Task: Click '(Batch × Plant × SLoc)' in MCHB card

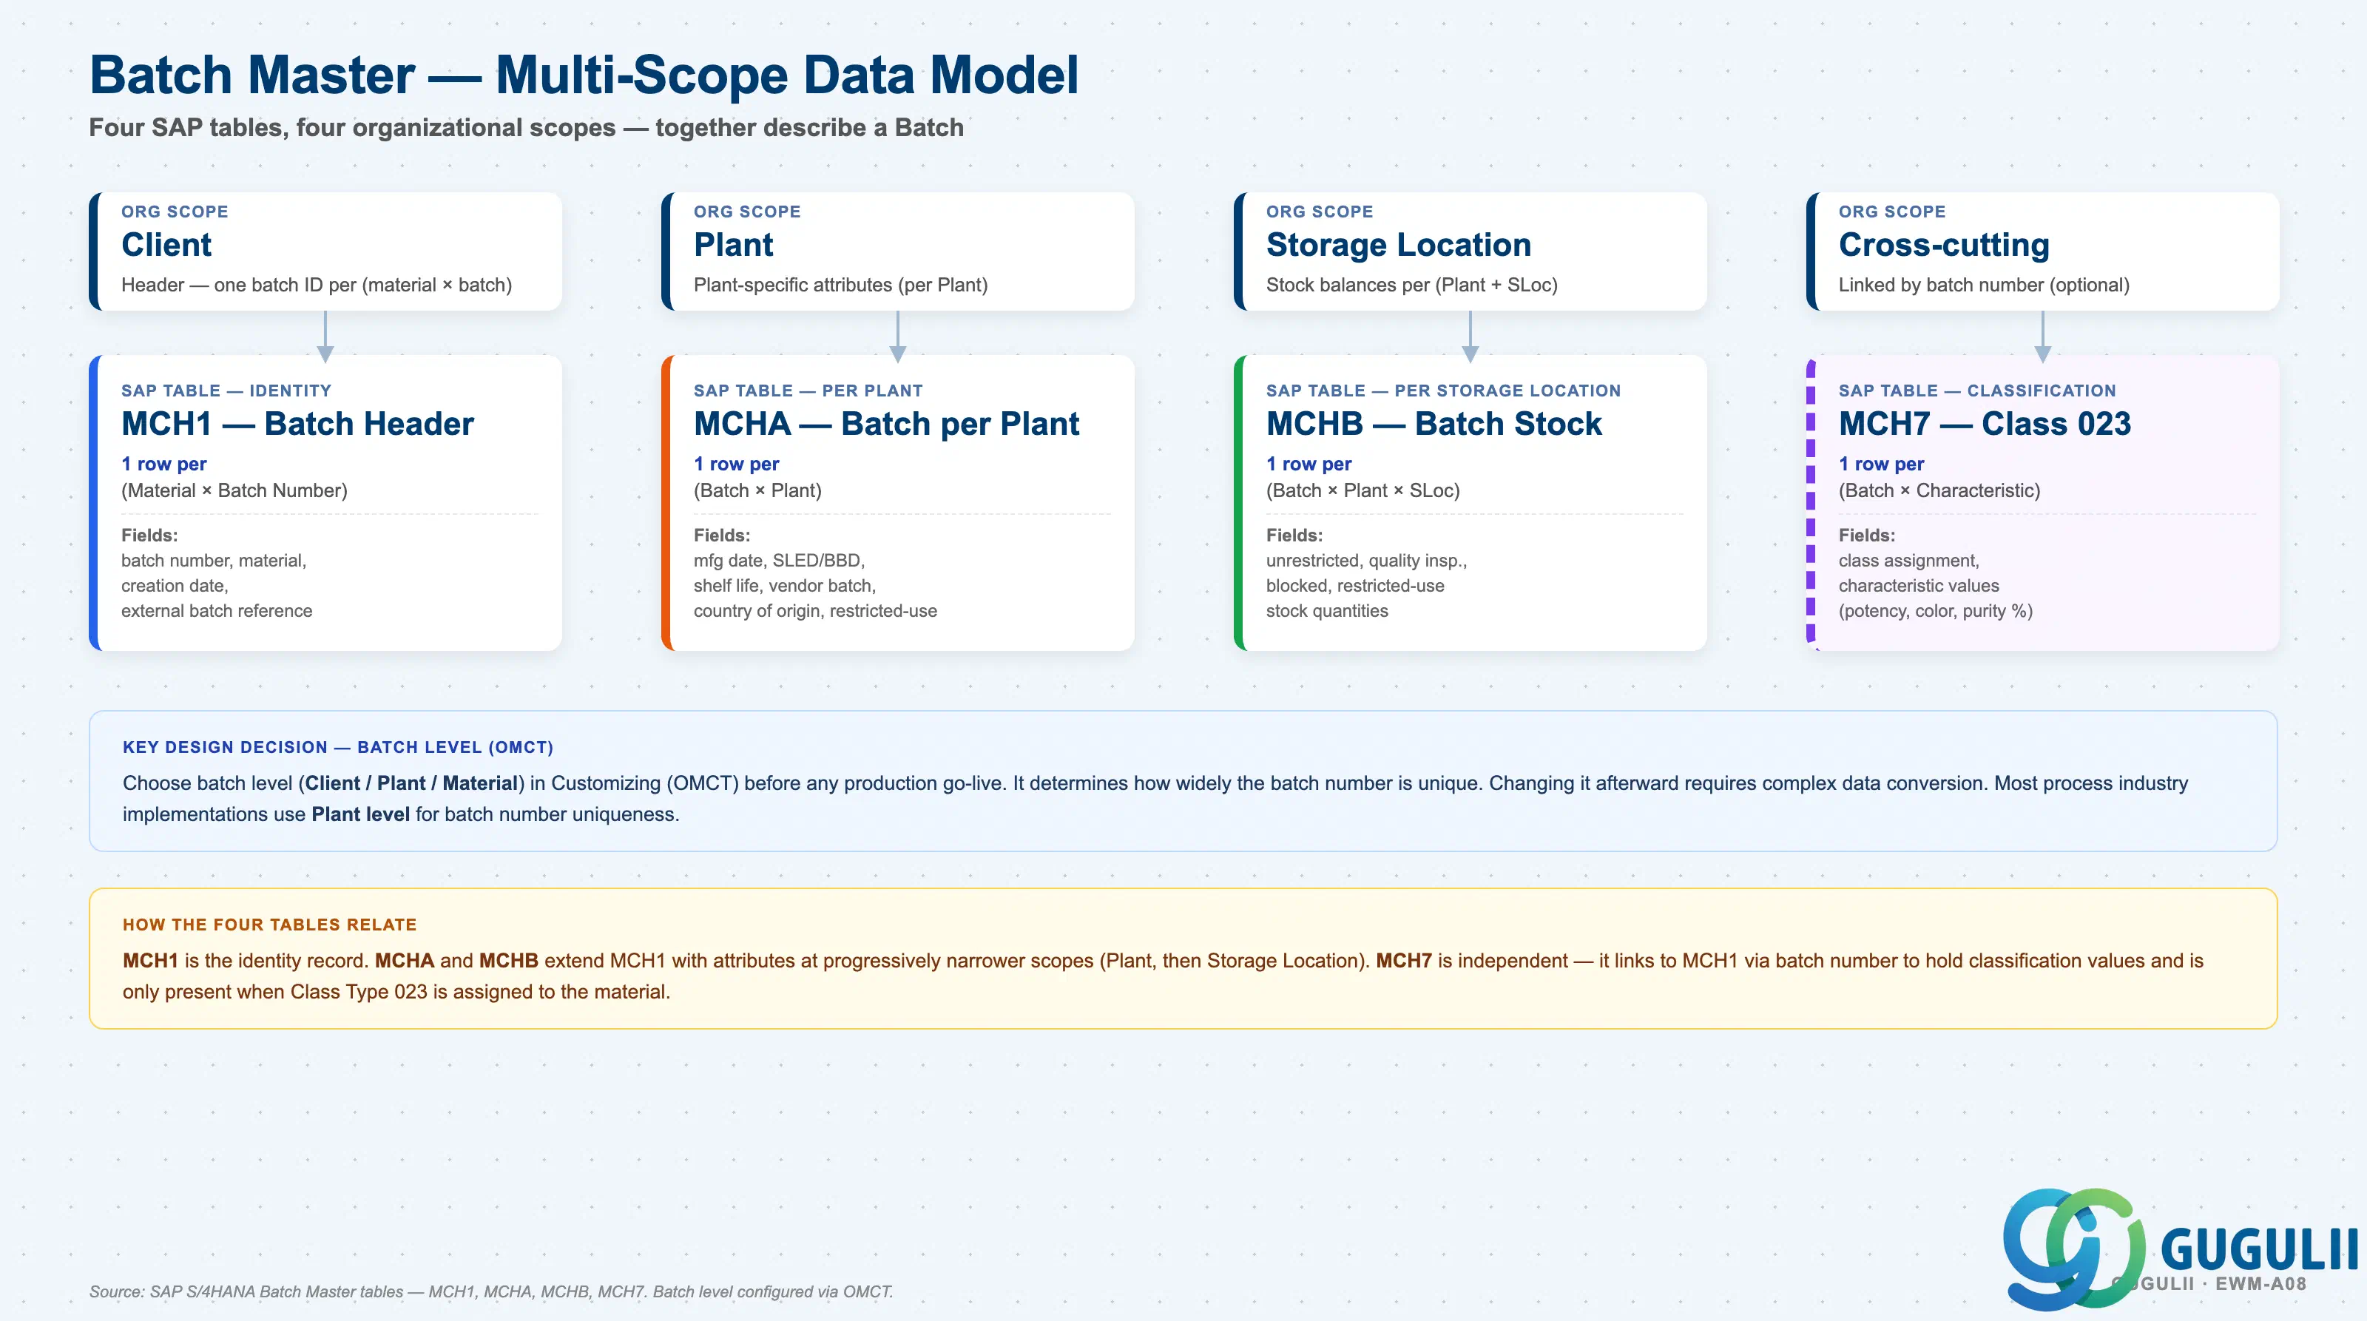Action: (x=1363, y=490)
